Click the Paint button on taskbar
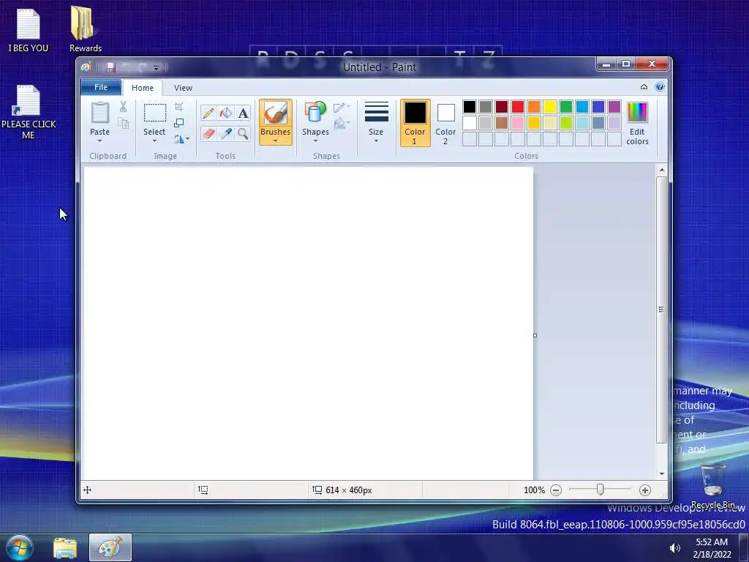The image size is (749, 562). tap(110, 547)
